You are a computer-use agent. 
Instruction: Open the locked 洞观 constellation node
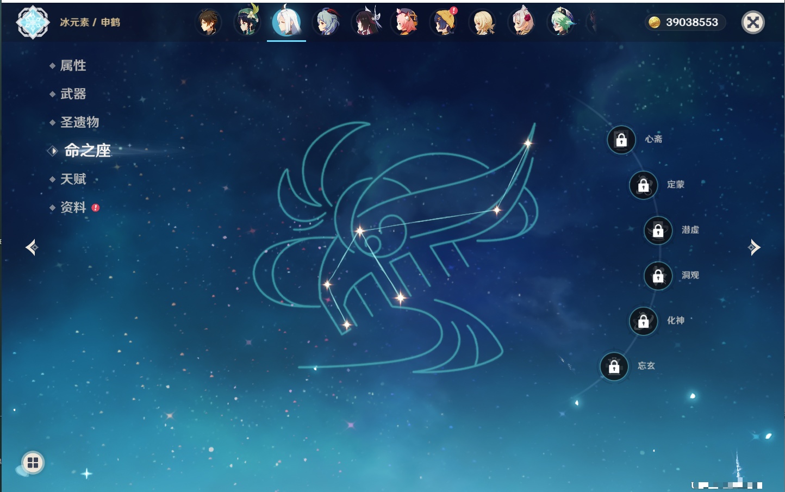[658, 276]
